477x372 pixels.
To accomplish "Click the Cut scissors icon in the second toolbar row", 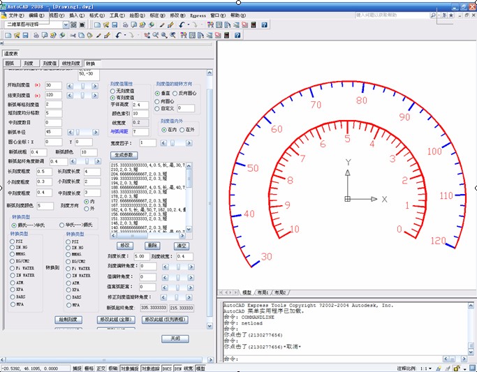I will [x=72, y=35].
